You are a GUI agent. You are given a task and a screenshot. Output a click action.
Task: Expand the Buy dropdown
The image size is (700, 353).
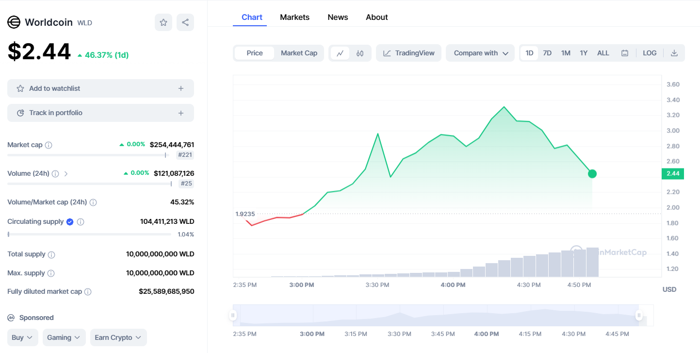point(23,337)
